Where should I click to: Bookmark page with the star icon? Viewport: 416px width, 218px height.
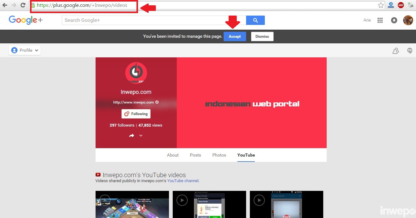(381, 5)
